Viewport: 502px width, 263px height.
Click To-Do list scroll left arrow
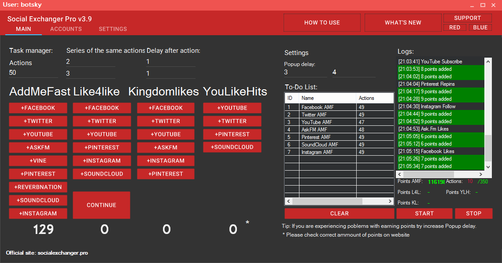pos(288,201)
